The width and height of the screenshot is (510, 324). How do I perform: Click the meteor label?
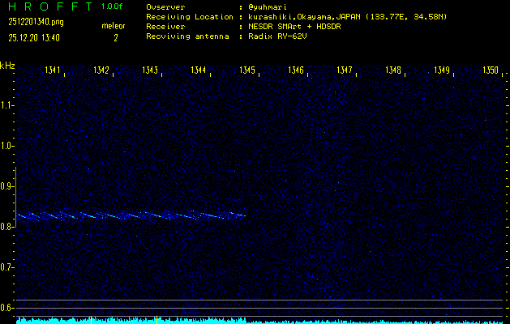tap(114, 26)
